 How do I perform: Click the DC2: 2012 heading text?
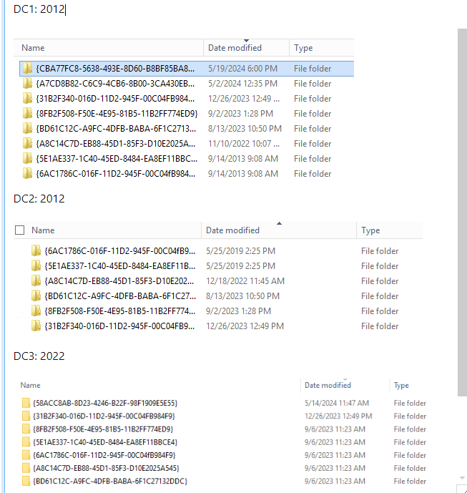coord(39,199)
